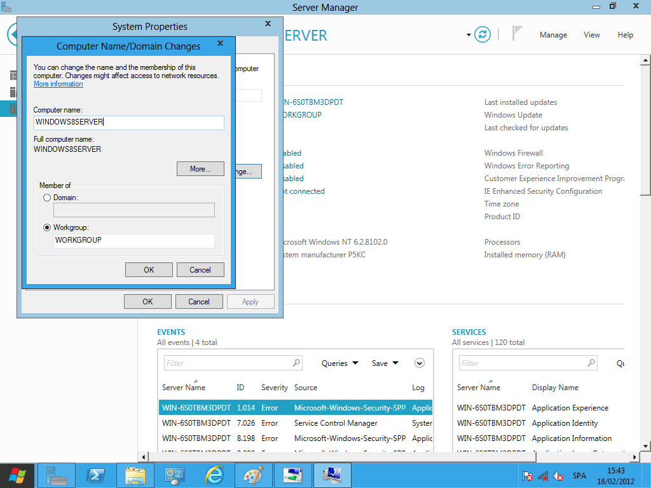Viewport: 651px width, 488px height.
Task: Open the notifications flag icon
Action: 517,34
